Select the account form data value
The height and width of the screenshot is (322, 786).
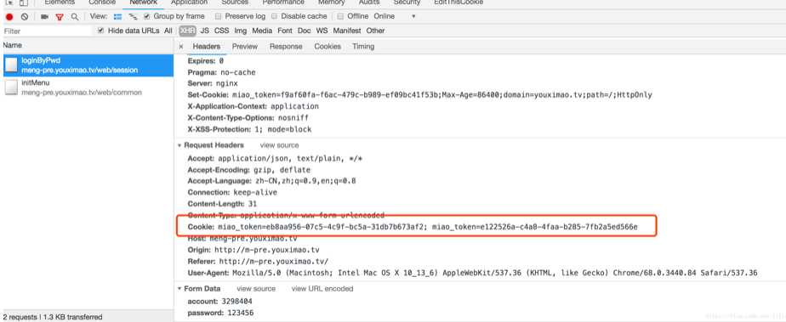pos(237,301)
